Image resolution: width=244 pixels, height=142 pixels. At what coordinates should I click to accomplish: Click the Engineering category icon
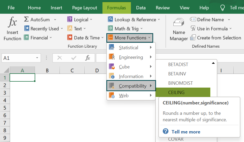click(x=112, y=57)
